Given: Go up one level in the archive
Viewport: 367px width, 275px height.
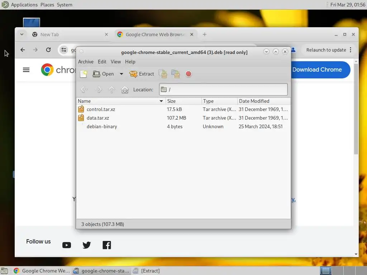Looking at the screenshot, I should pos(112,90).
